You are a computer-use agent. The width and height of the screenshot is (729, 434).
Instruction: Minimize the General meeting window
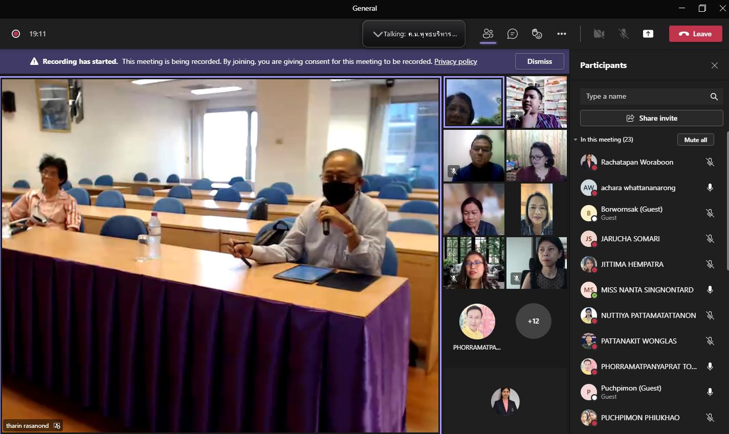click(682, 8)
